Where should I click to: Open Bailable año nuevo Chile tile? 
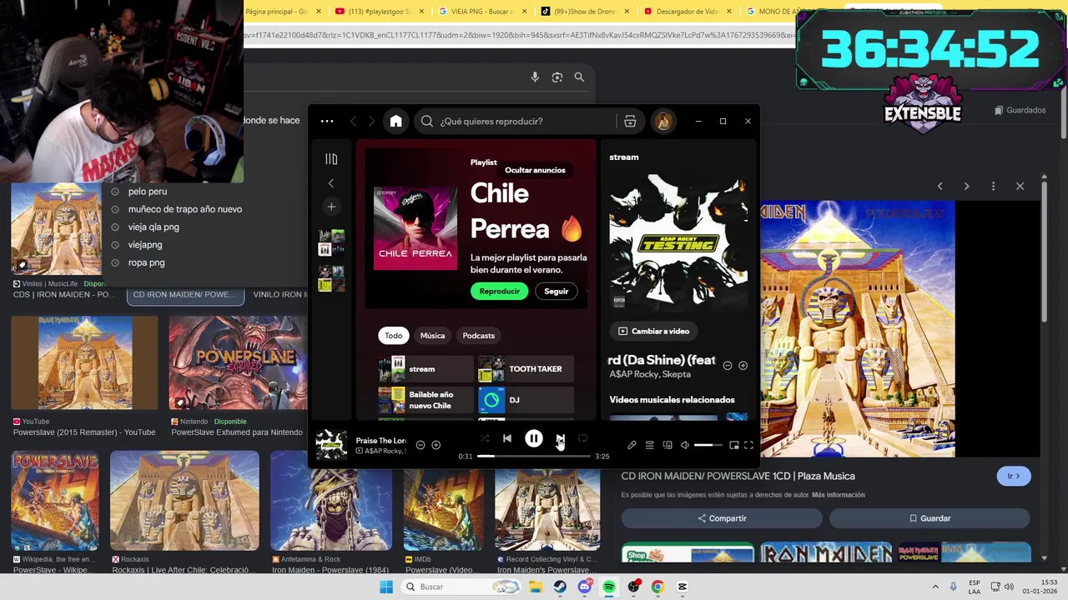click(x=426, y=400)
